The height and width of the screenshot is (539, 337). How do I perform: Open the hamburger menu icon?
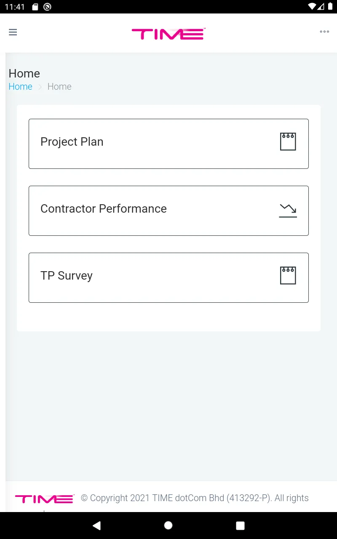click(13, 32)
